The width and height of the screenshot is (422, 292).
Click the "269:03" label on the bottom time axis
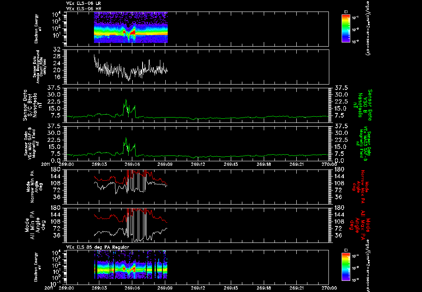[x=99, y=288]
